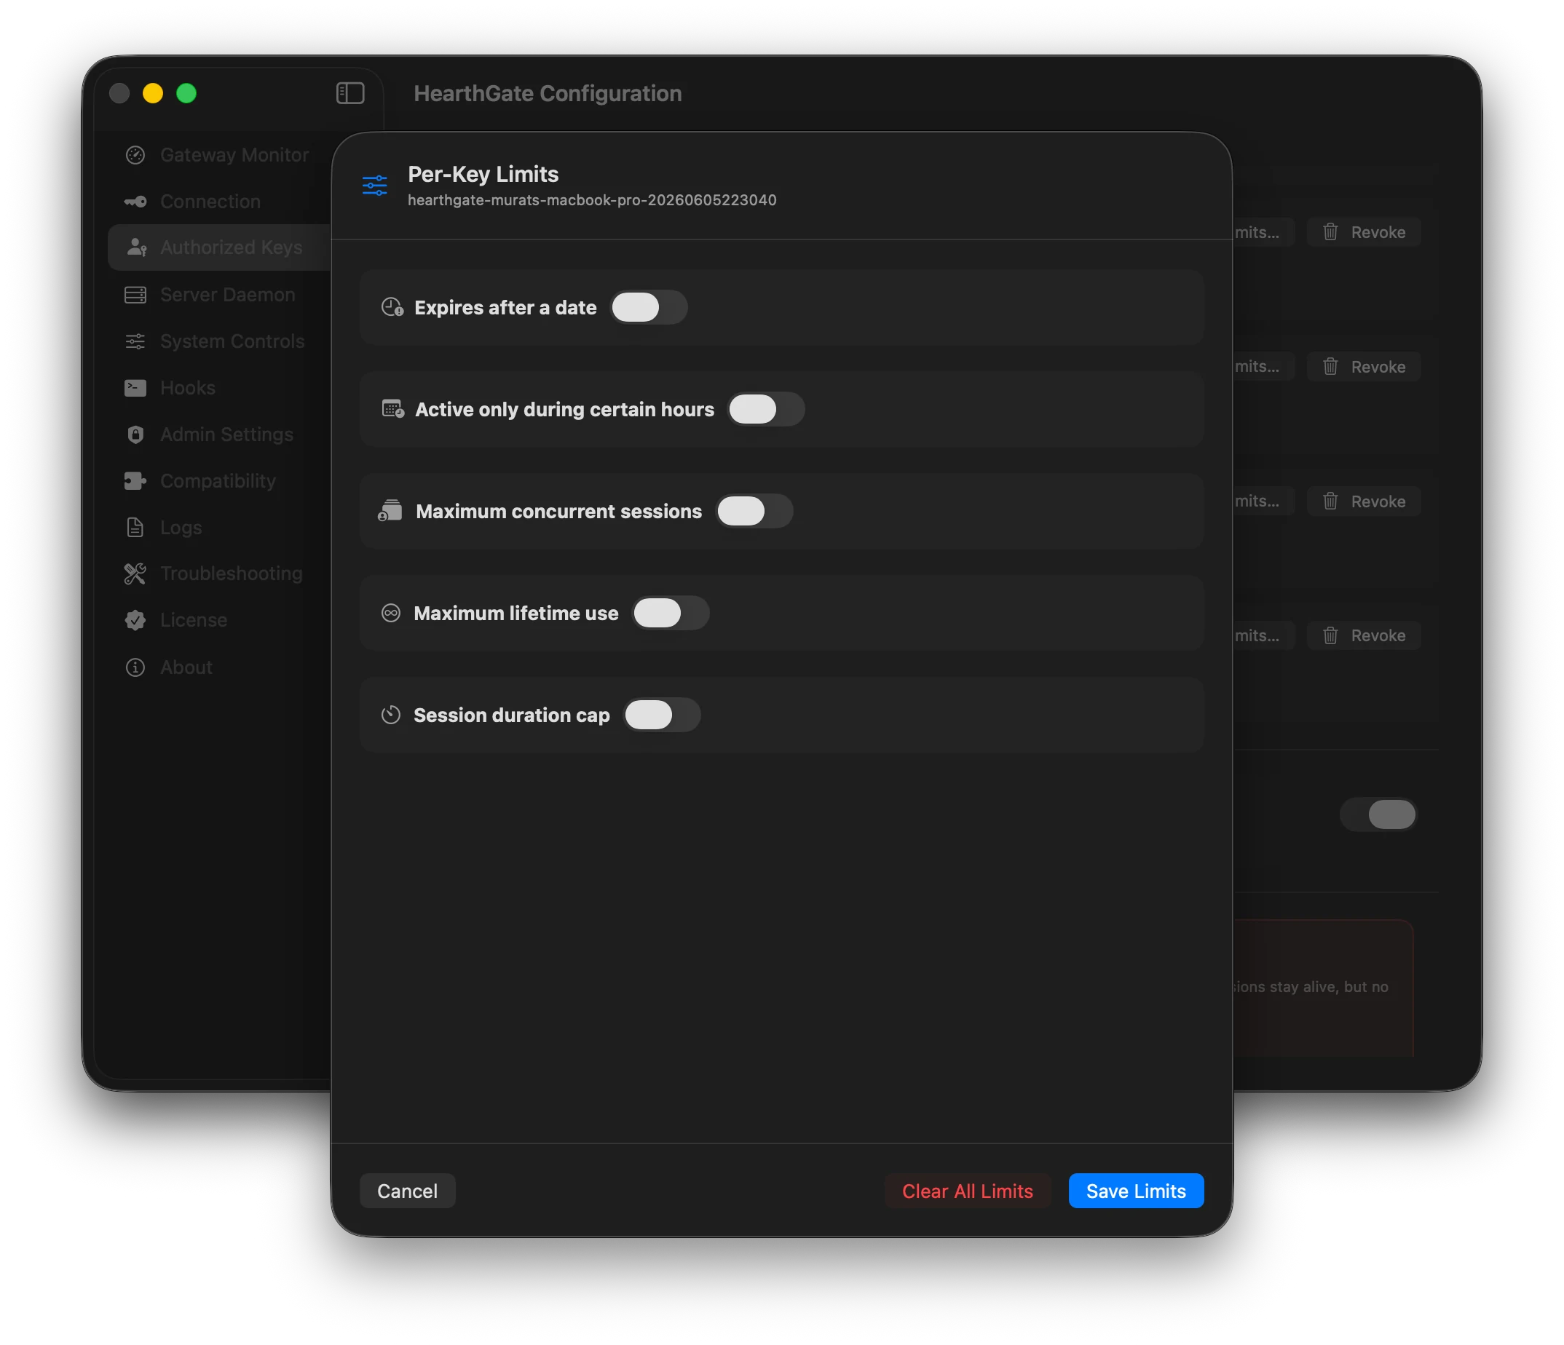1564x1345 pixels.
Task: Click the green zoom window button
Action: [186, 94]
